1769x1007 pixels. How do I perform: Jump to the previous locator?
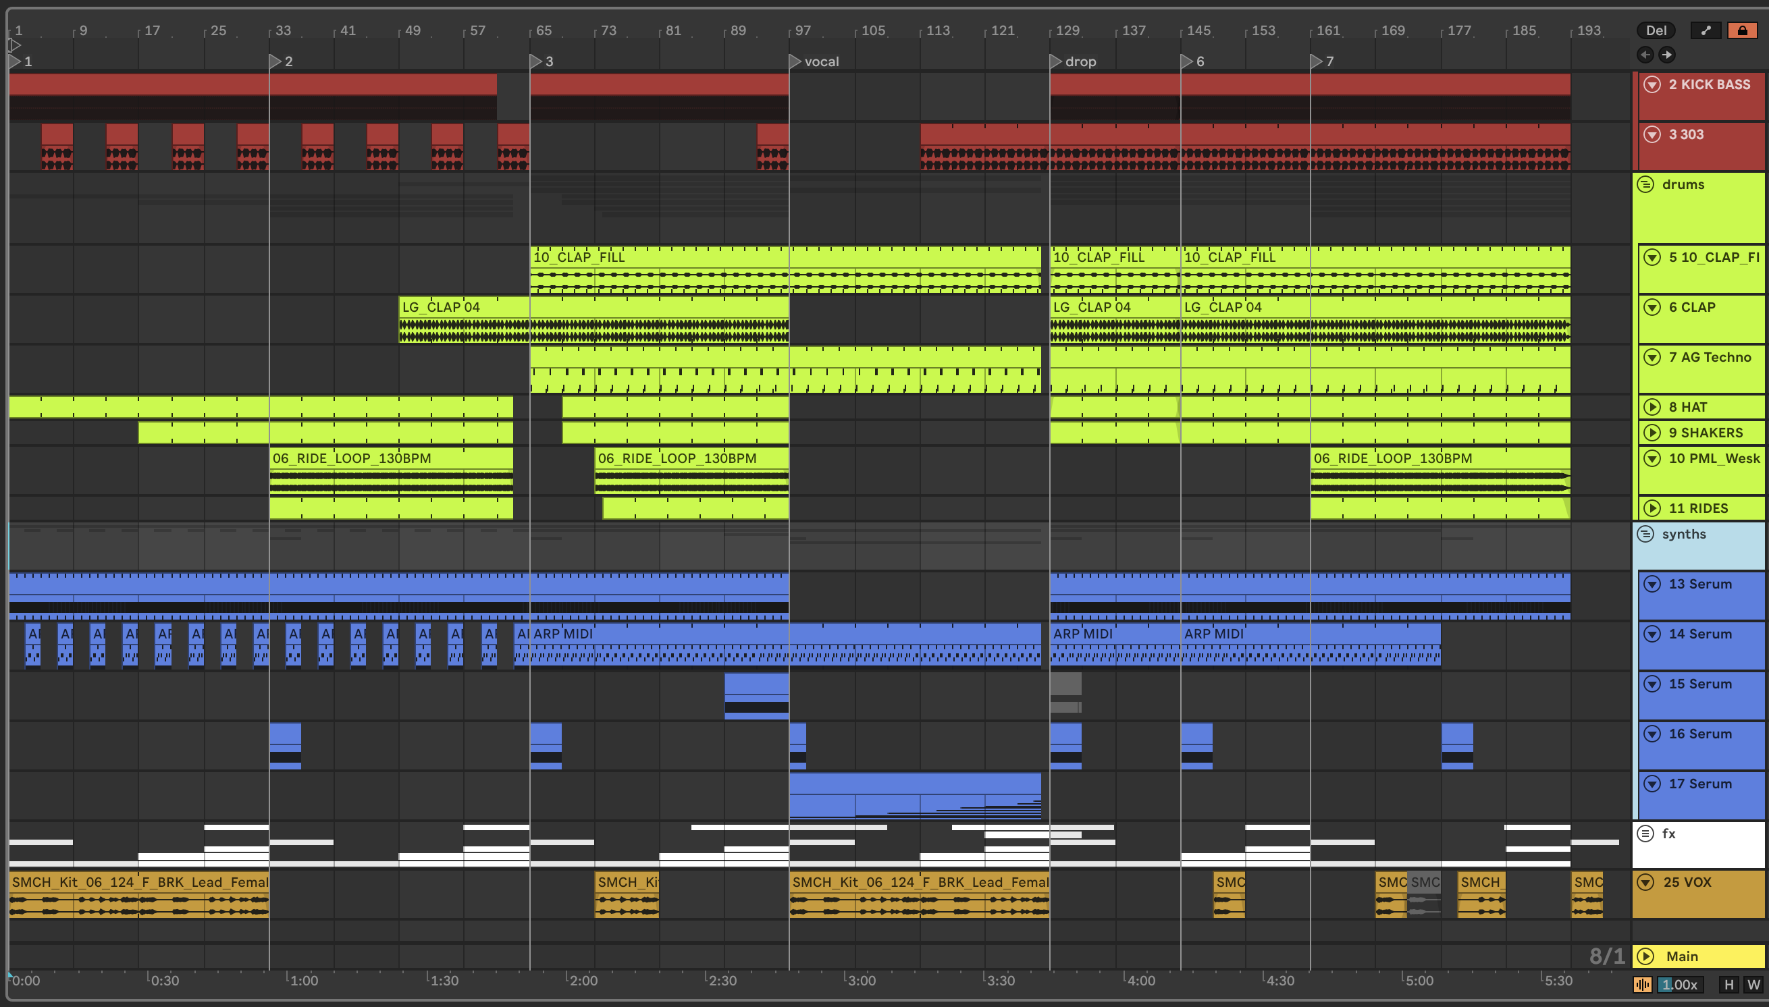1645,55
